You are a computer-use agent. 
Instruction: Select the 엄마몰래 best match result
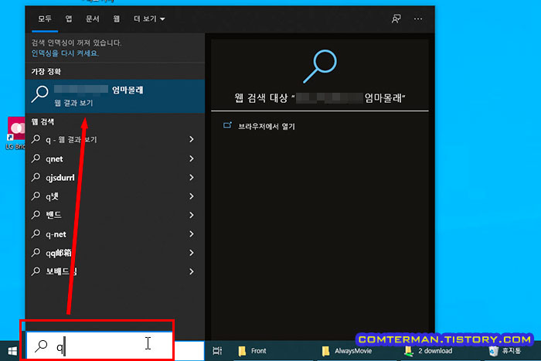pyautogui.click(x=115, y=97)
